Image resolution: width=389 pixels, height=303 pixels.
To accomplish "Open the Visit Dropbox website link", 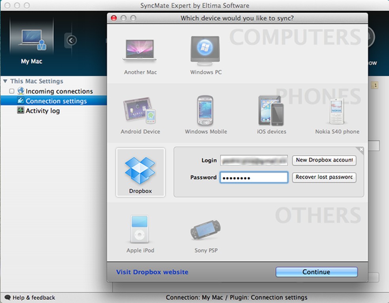I will (152, 272).
